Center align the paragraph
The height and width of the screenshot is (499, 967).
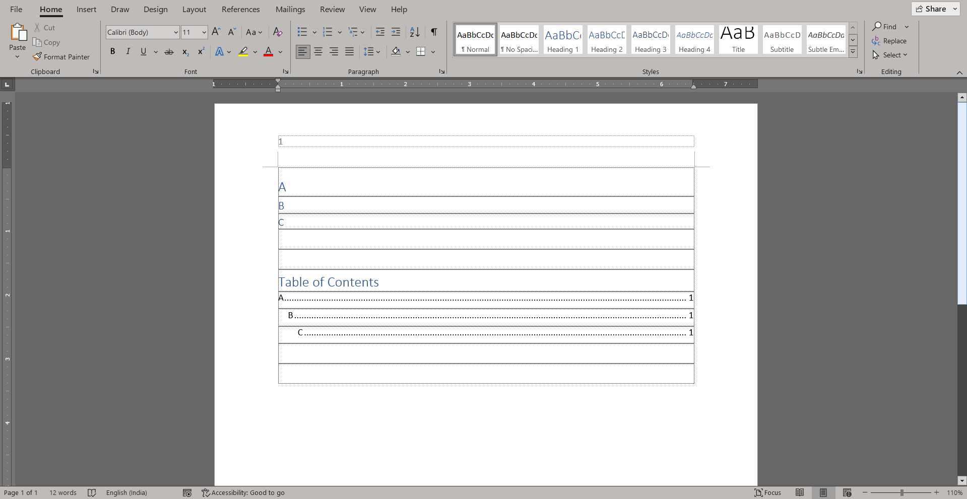coord(318,51)
